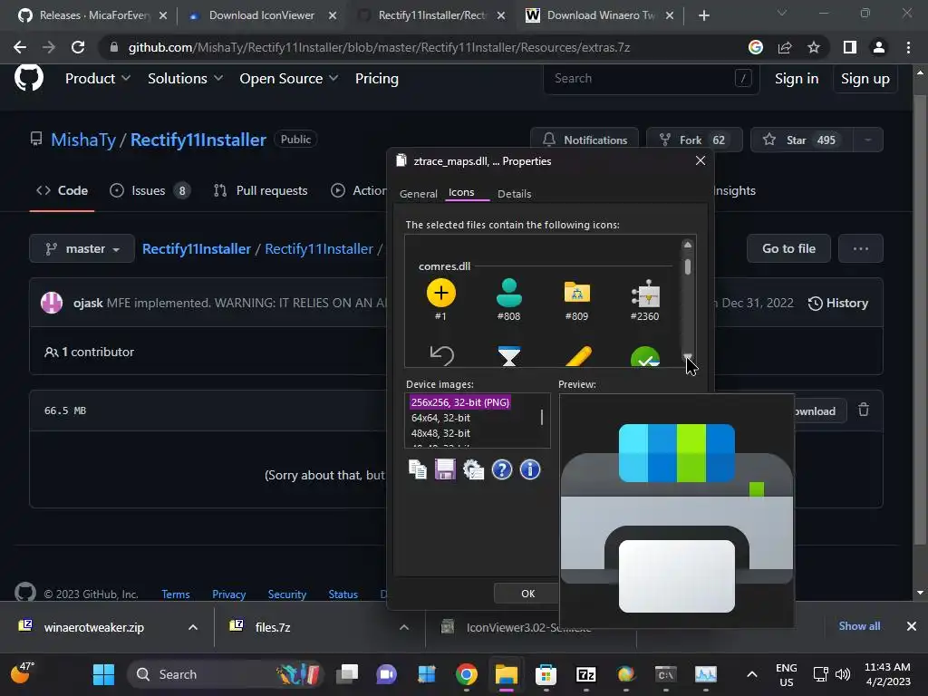Image resolution: width=928 pixels, height=696 pixels.
Task: Click the Chrome profile avatar icon
Action: pyautogui.click(x=879, y=47)
